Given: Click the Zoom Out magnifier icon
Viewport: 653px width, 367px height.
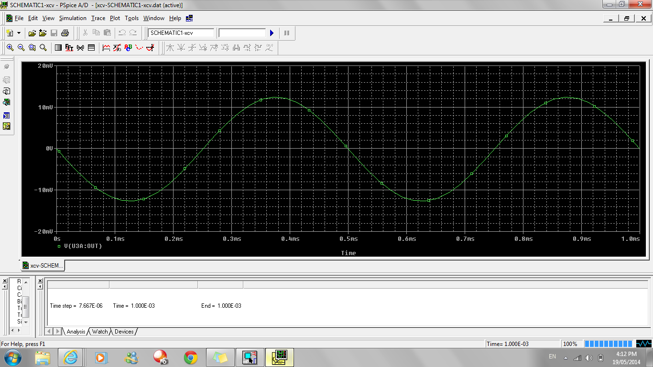Looking at the screenshot, I should [21, 48].
